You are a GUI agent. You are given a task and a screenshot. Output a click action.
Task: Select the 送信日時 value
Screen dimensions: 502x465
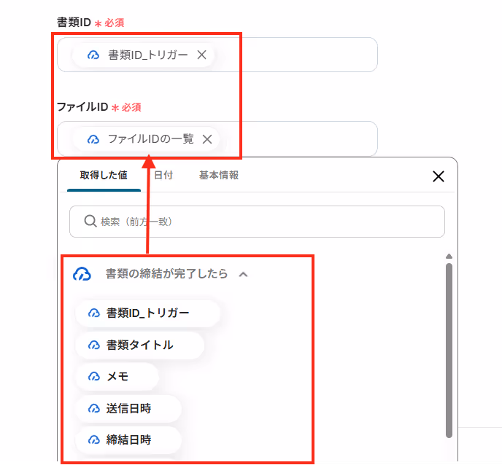point(128,408)
